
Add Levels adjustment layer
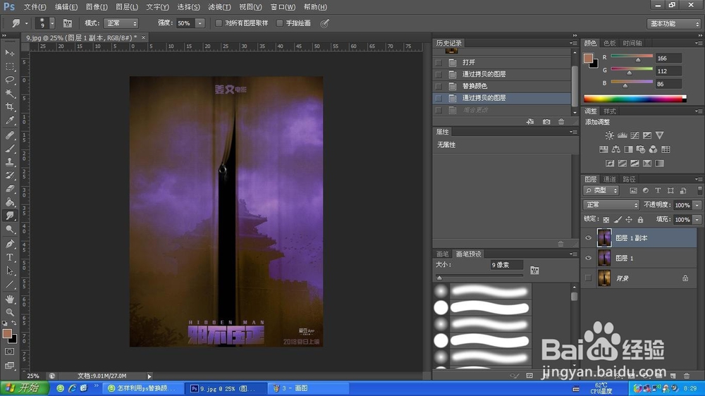(622, 135)
